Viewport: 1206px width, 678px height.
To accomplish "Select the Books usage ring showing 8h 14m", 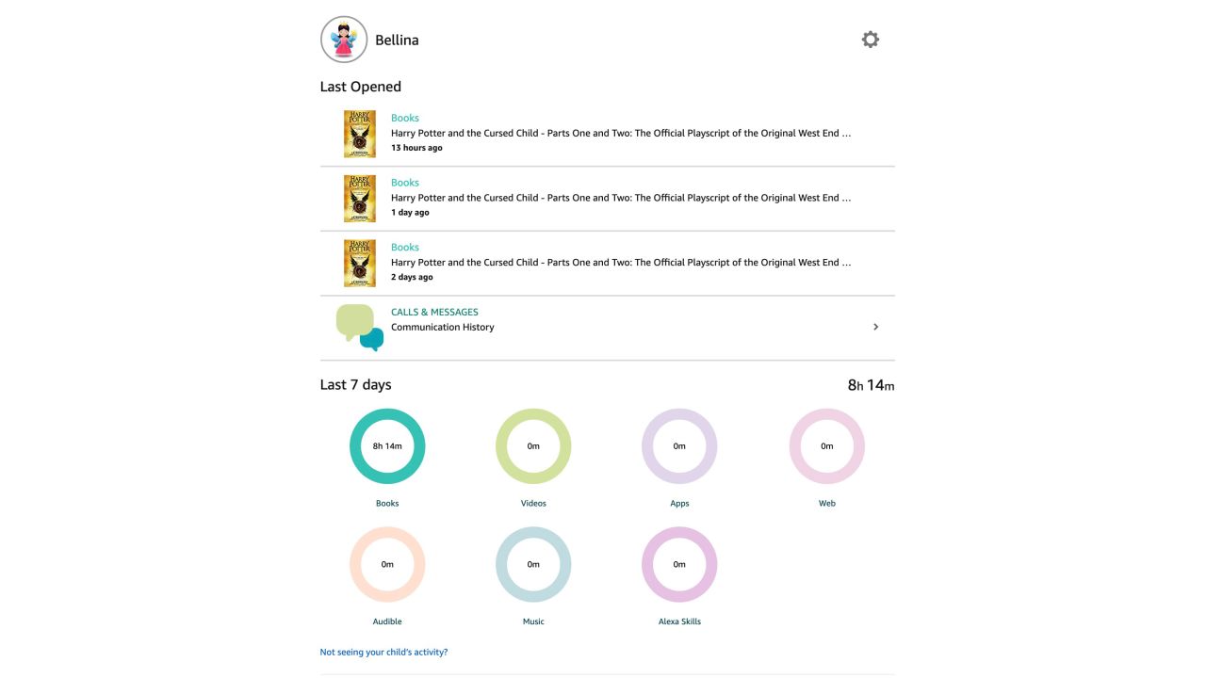I will pyautogui.click(x=387, y=446).
